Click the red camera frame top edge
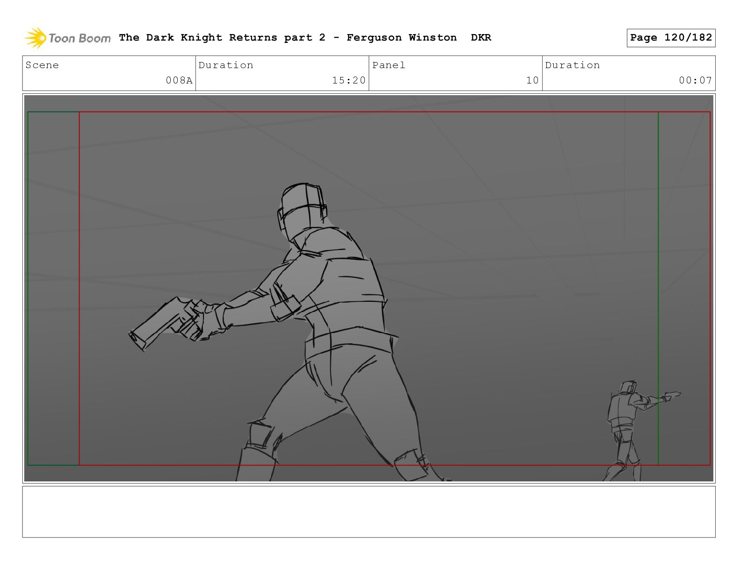The image size is (739, 571). (395, 112)
